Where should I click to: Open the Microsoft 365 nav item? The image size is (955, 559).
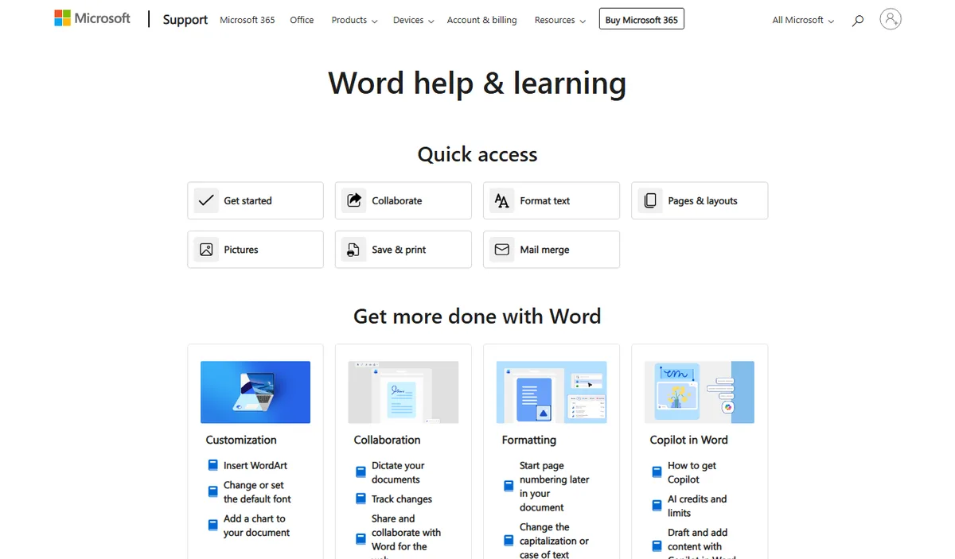click(x=248, y=20)
